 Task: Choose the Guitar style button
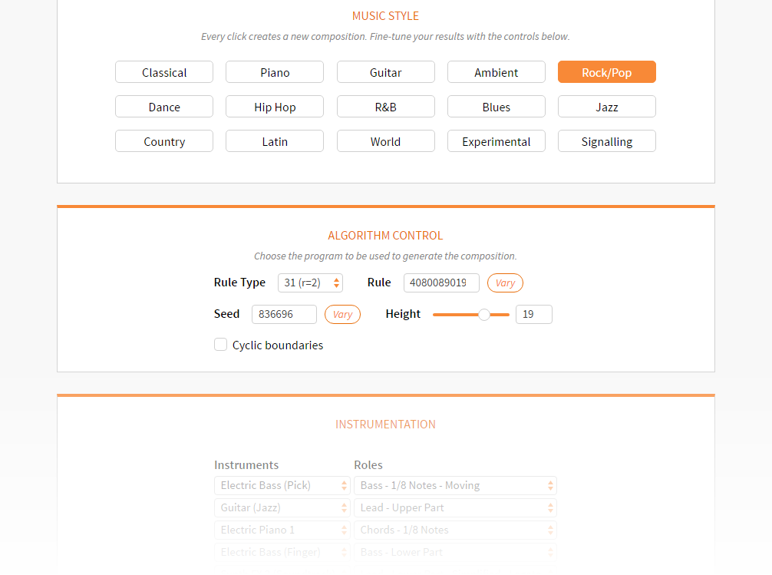click(x=385, y=72)
